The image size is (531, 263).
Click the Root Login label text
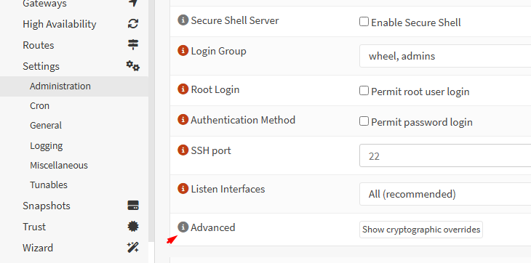(x=215, y=89)
